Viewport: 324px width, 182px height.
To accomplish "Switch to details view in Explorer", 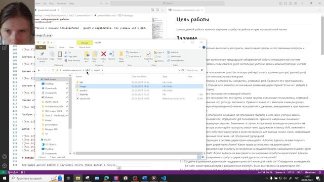I will coord(199,157).
